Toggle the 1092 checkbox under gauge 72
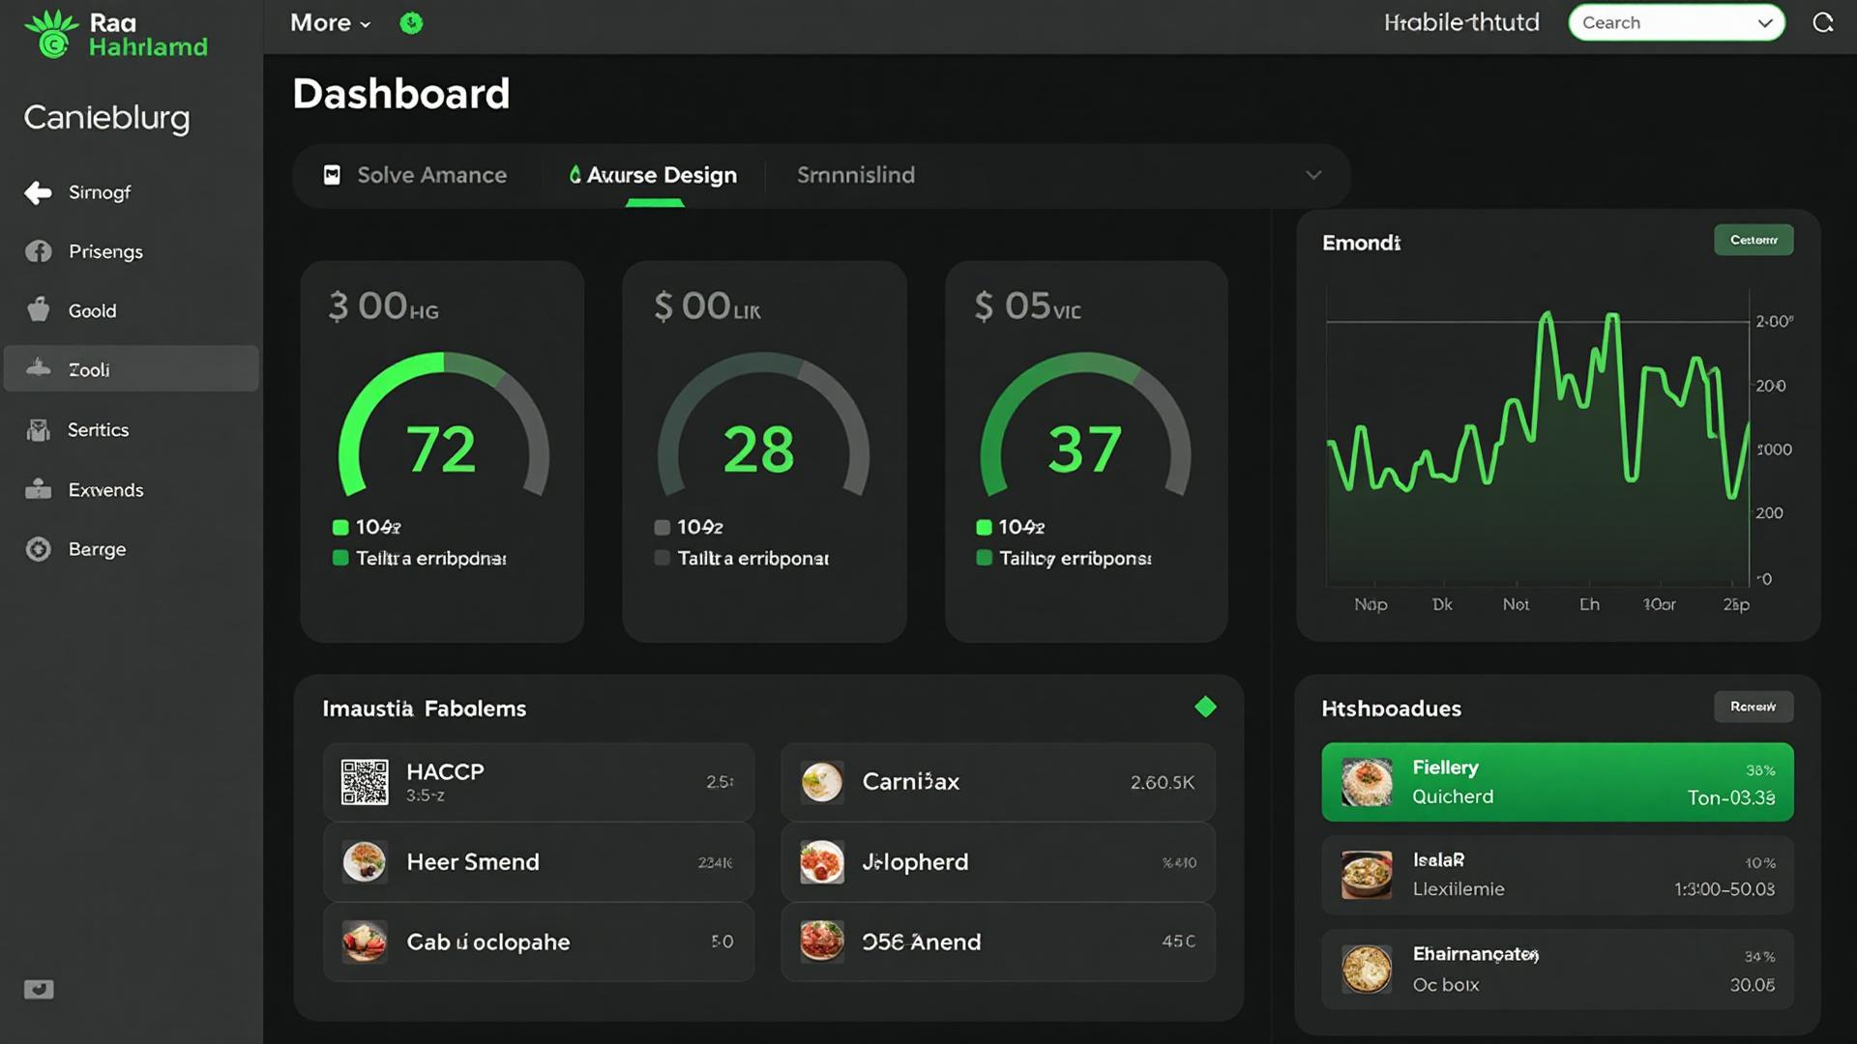Image resolution: width=1857 pixels, height=1044 pixels. pyautogui.click(x=340, y=528)
